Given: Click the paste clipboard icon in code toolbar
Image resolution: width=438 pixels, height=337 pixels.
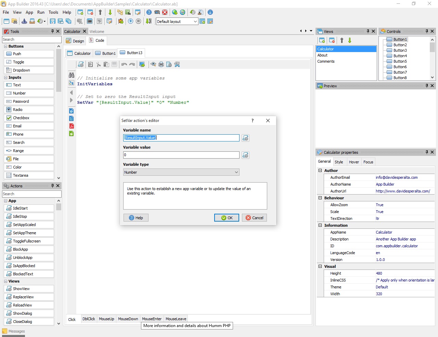Looking at the screenshot, I should tap(106, 64).
